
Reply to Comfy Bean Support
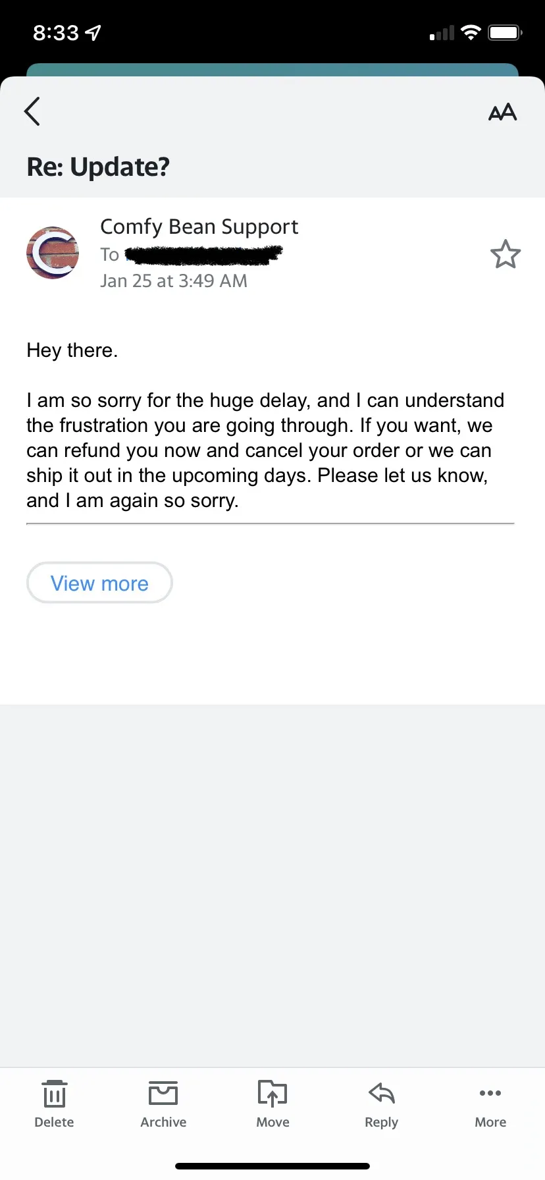point(382,1104)
